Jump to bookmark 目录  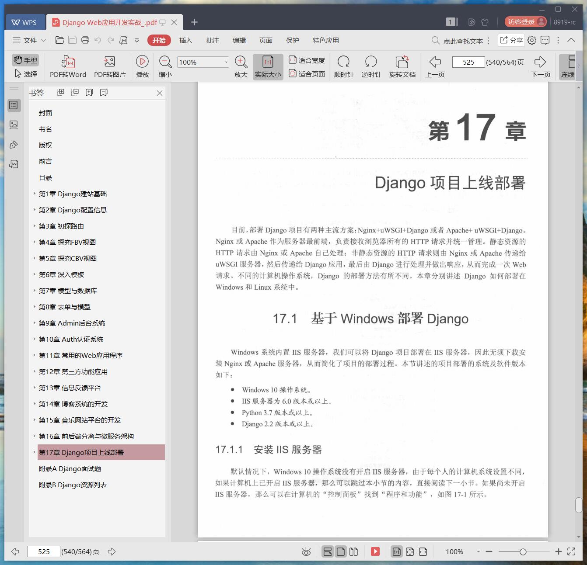click(45, 177)
